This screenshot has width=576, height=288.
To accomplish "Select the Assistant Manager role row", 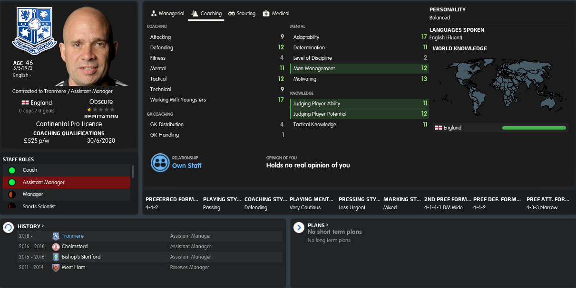I will coord(67,182).
